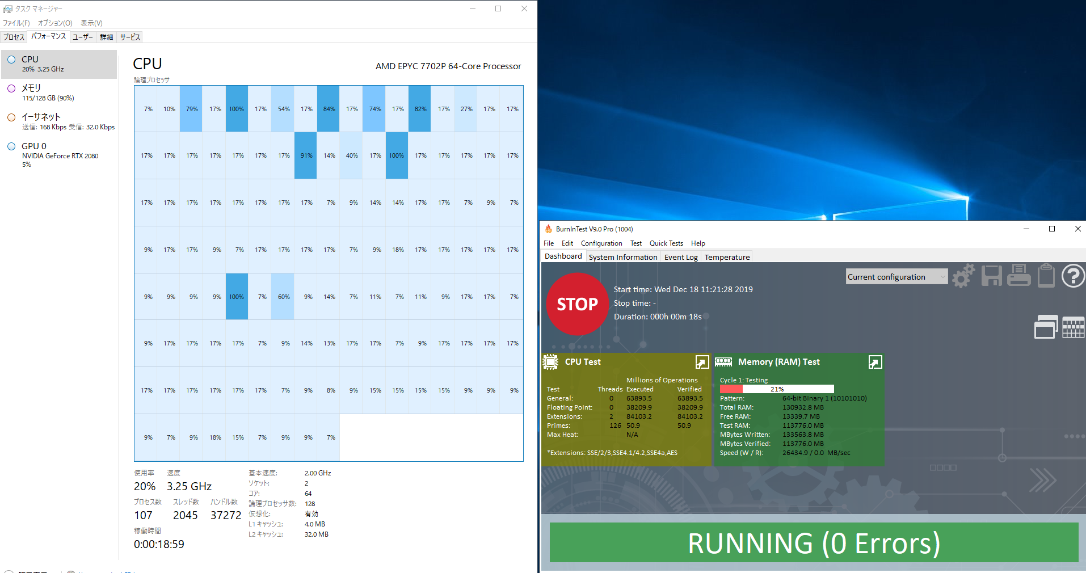Viewport: 1086px width, 573px height.
Task: Open the 表示(V) menu in Task Manager
Action: point(91,23)
